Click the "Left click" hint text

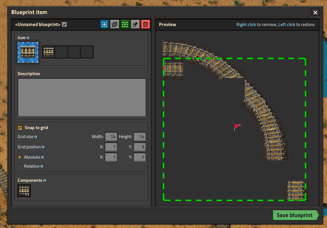coord(287,25)
